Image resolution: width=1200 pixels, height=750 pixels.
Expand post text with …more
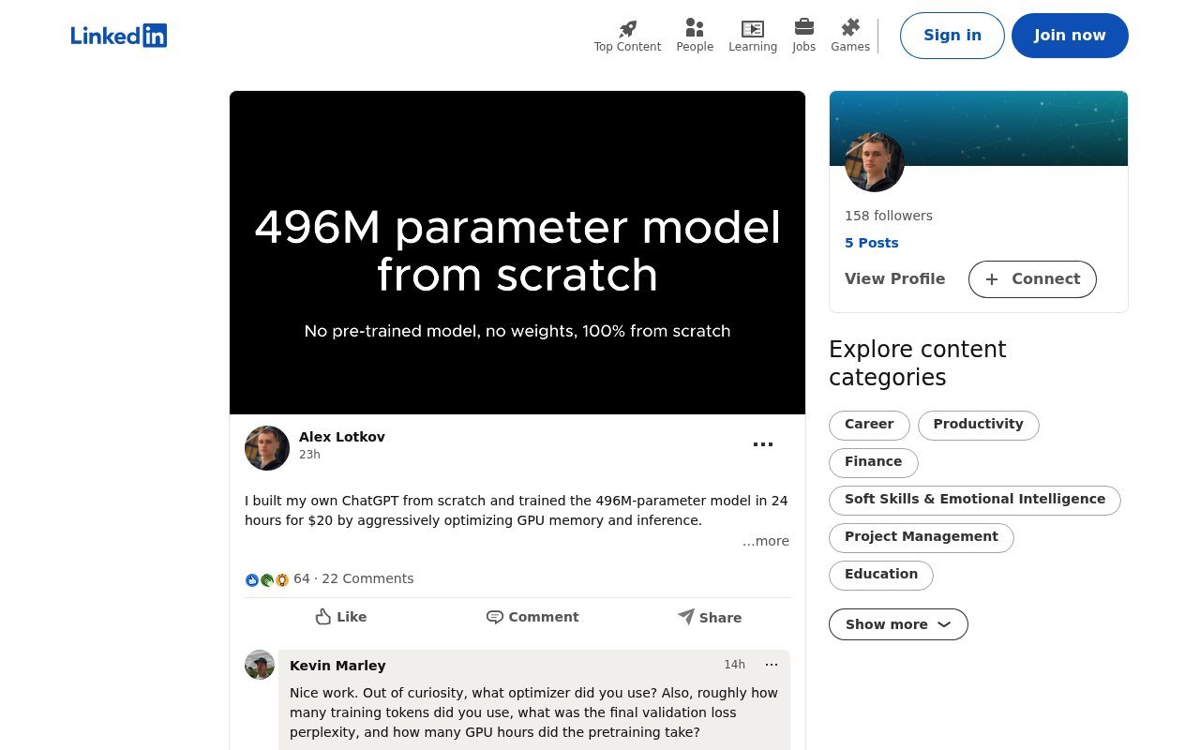[766, 541]
